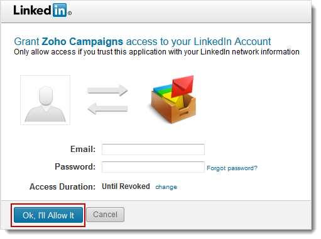Click the LinkedIn logo
The height and width of the screenshot is (239, 321).
tap(43, 10)
